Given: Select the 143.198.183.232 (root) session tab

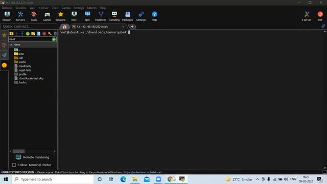Looking at the screenshot, I should 92,27.
